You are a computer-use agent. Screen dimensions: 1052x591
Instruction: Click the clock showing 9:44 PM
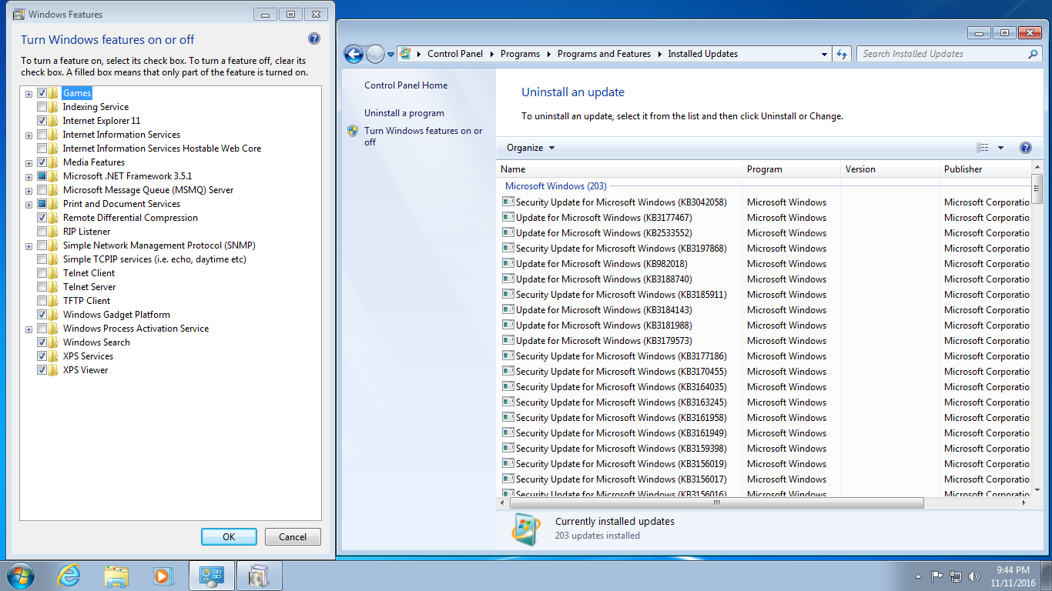pos(1013,570)
